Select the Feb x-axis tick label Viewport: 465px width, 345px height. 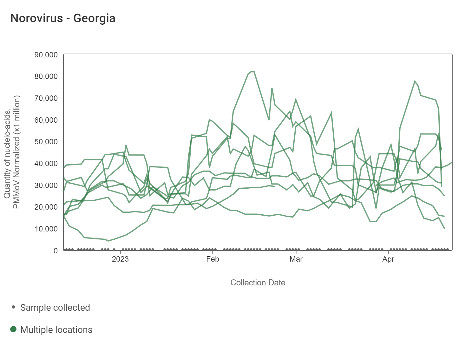pyautogui.click(x=213, y=259)
